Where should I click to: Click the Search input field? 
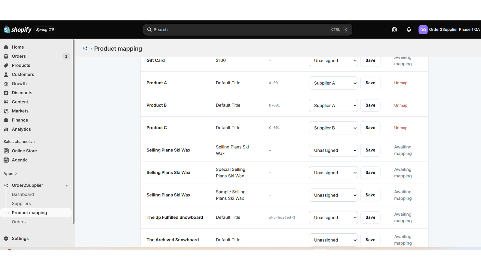click(247, 30)
